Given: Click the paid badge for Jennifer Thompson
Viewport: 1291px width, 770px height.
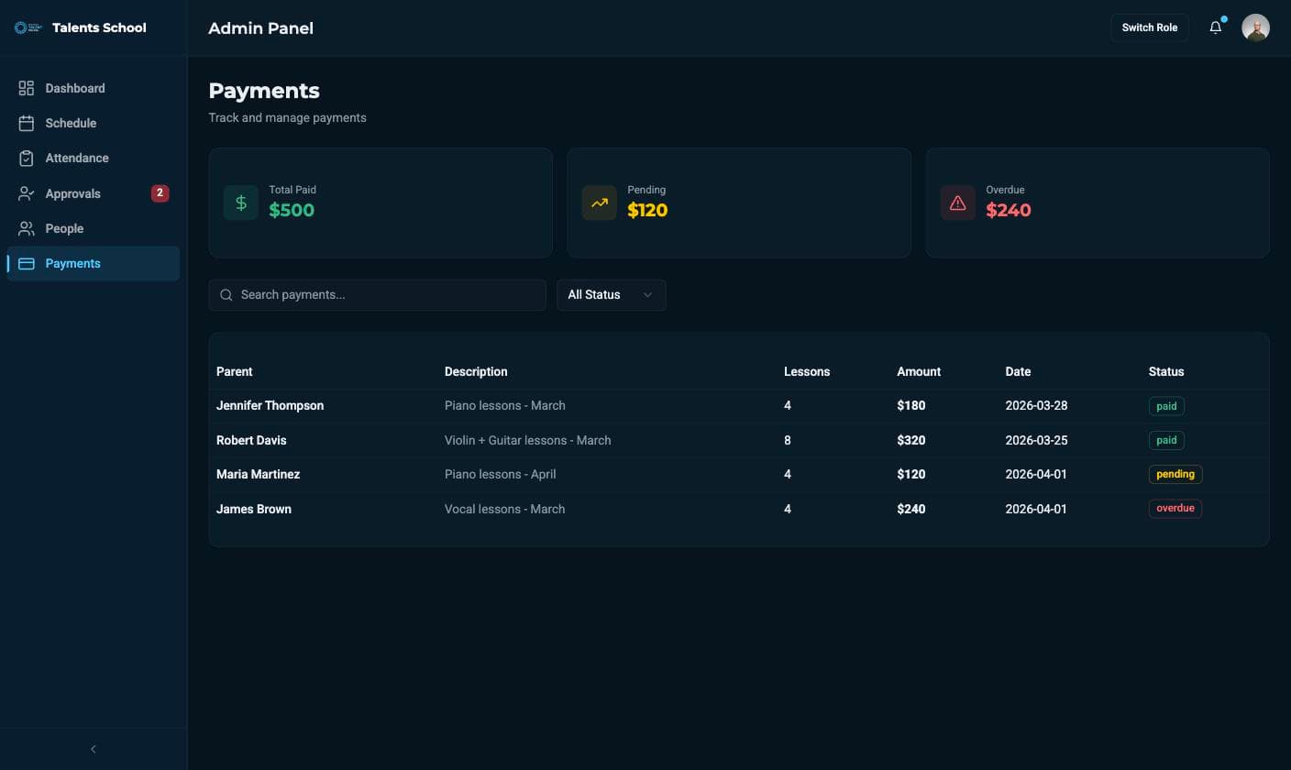Looking at the screenshot, I should (1166, 406).
